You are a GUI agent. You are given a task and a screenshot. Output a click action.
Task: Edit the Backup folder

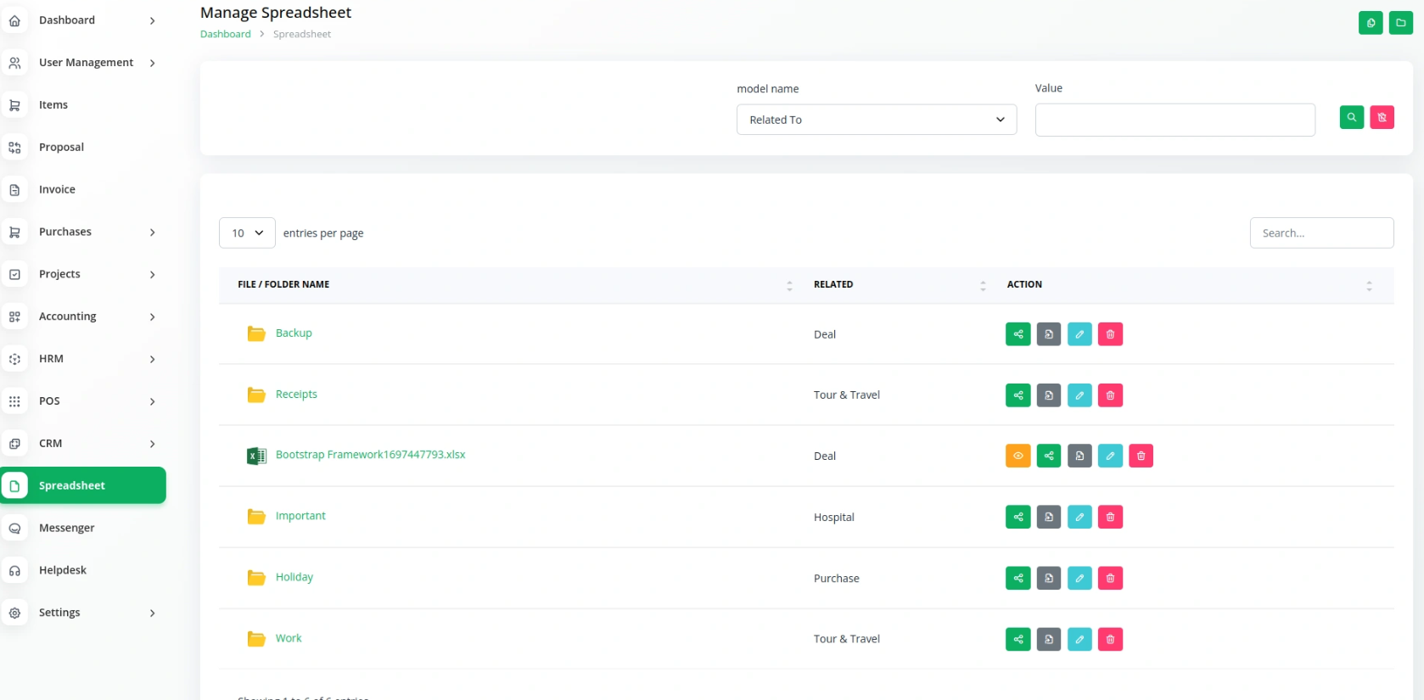1079,334
